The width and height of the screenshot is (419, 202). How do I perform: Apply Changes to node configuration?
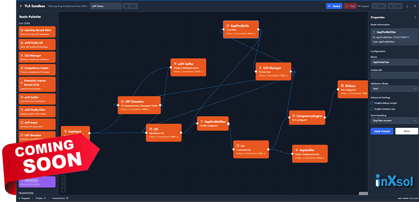click(382, 131)
